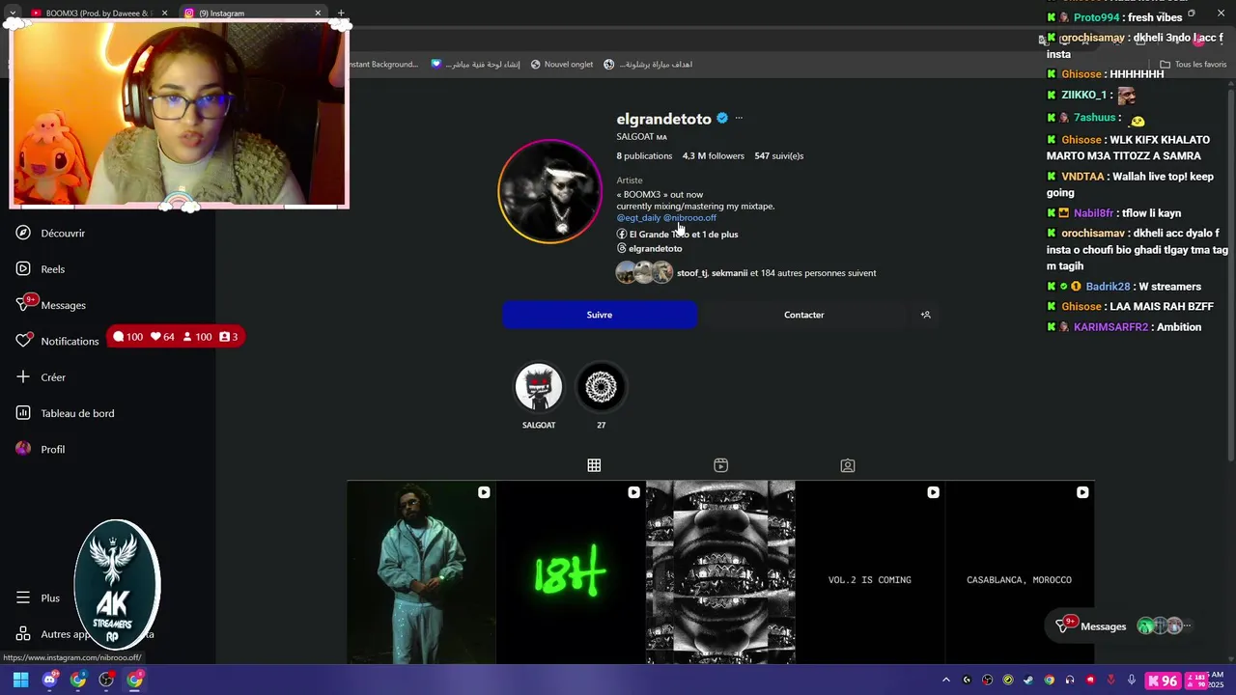Open the post of man in tracksuit
The width and height of the screenshot is (1236, 695).
coord(421,573)
